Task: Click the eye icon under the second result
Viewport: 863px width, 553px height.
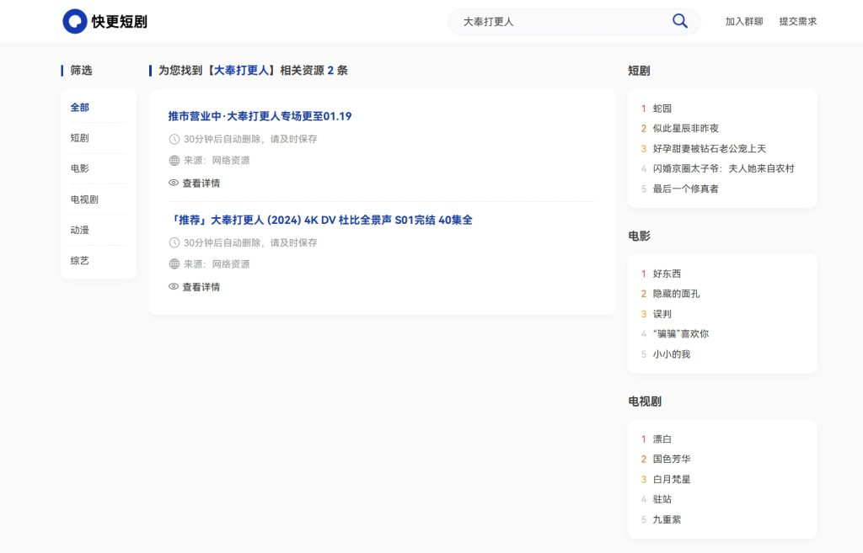Action: [x=174, y=286]
